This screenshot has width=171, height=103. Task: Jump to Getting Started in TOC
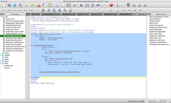pyautogui.click(x=155, y=19)
